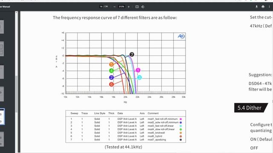273x153 pixels.
Task: Click the '(Tested at 44.1kHz)' caption
Action: click(x=123, y=147)
